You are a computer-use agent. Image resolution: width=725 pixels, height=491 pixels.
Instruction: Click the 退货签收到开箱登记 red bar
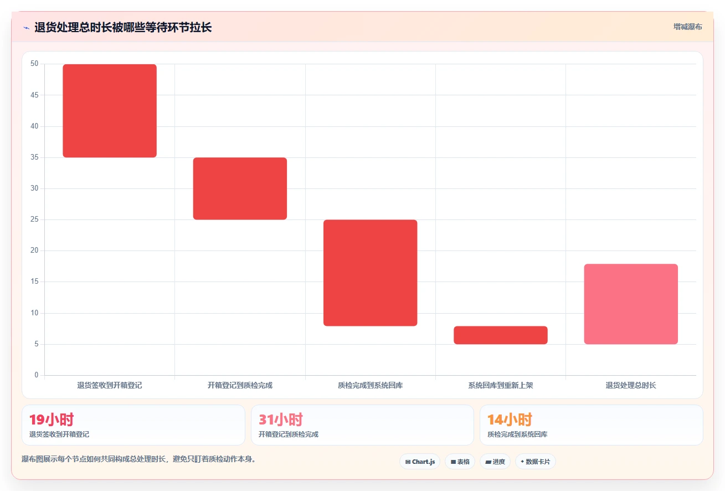110,111
